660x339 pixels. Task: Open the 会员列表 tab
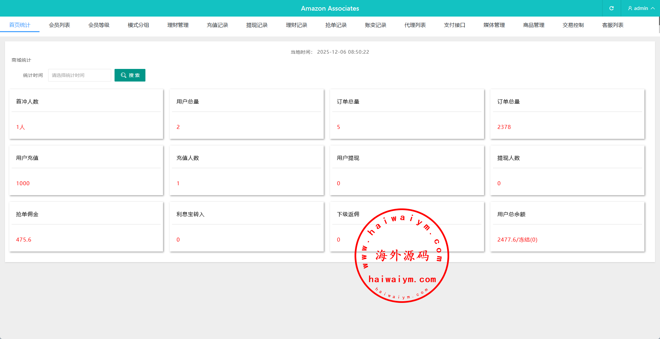click(x=59, y=25)
